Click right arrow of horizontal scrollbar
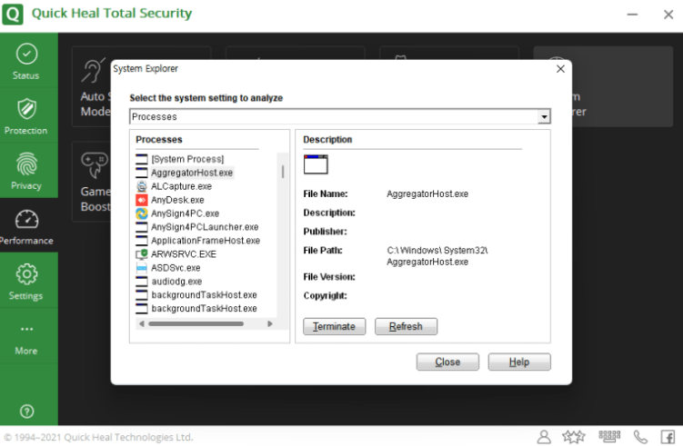Screen dimensions: 683x446 (x=279, y=323)
